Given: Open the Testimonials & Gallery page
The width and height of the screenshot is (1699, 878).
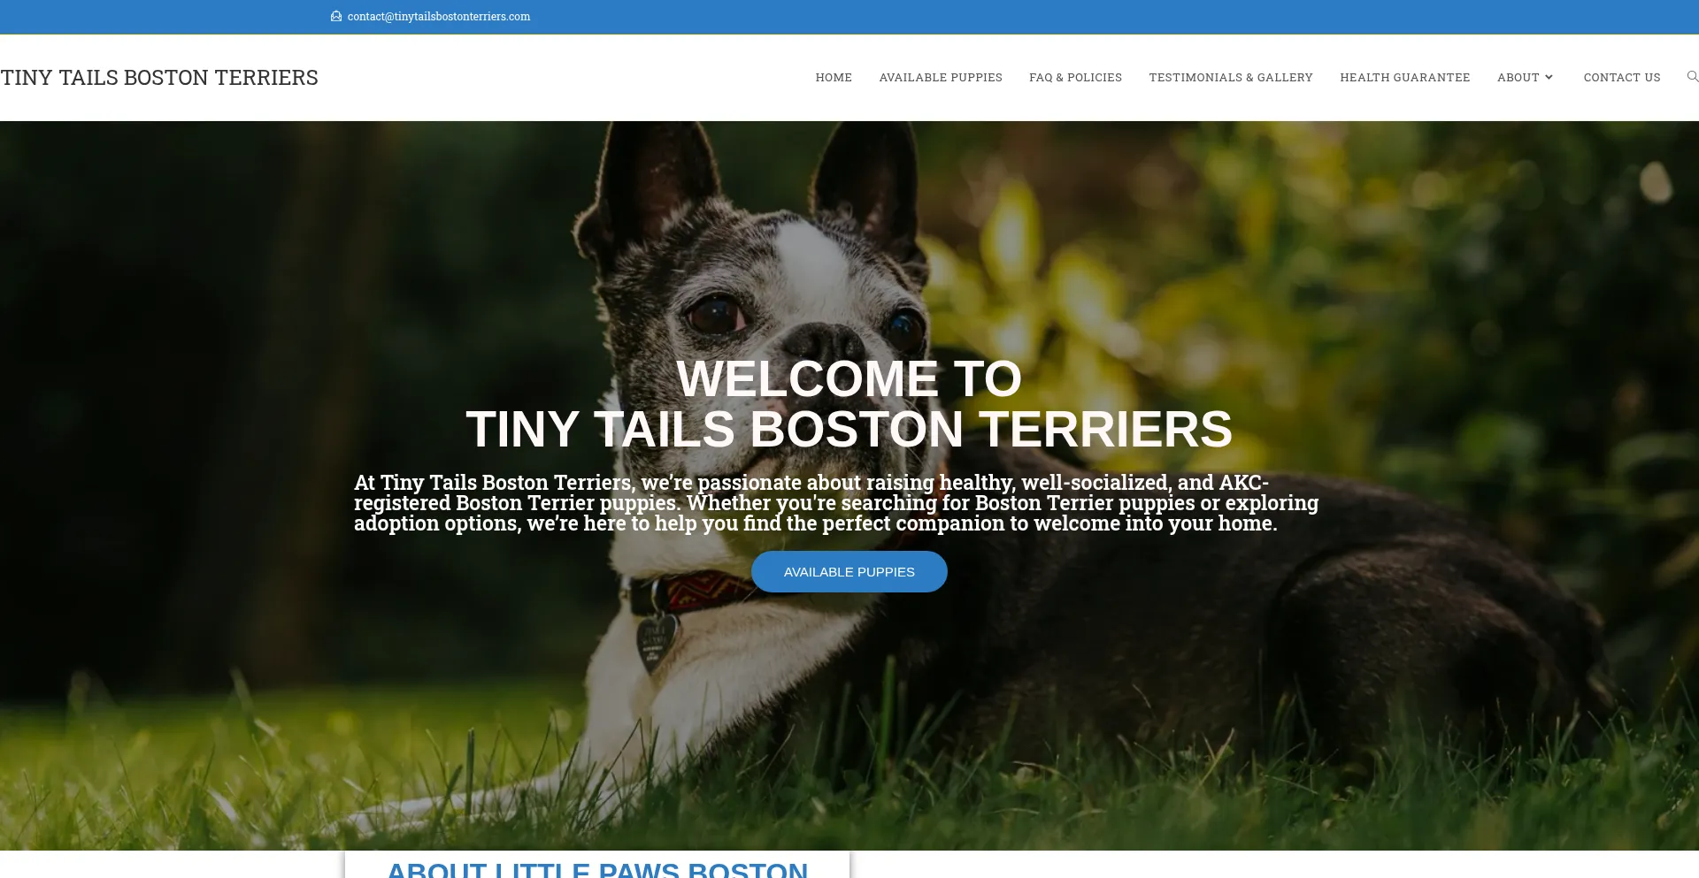Looking at the screenshot, I should (x=1231, y=78).
